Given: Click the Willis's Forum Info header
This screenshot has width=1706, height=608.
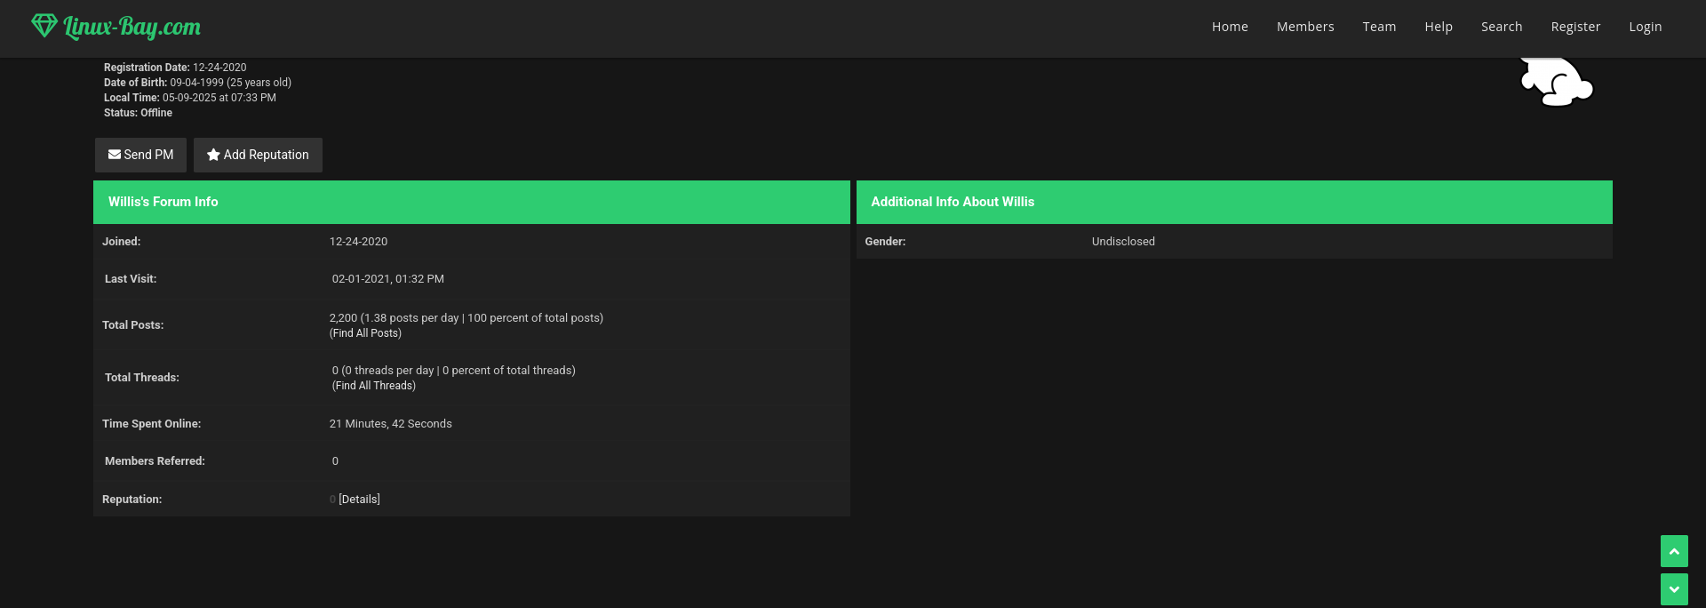Looking at the screenshot, I should (x=163, y=202).
